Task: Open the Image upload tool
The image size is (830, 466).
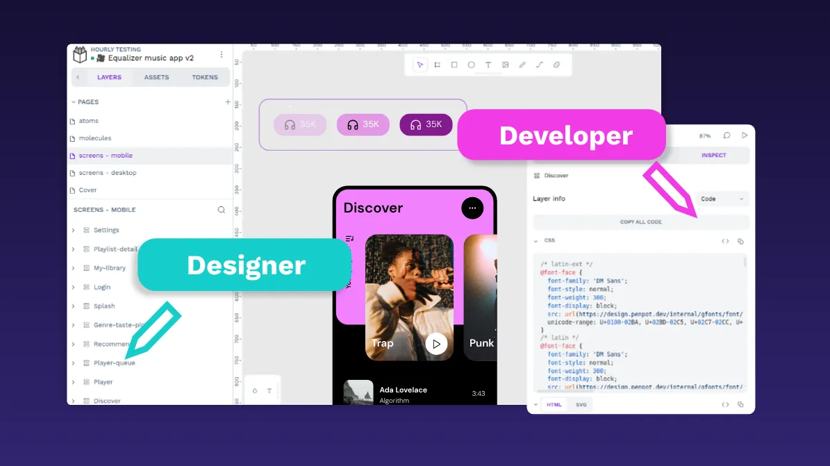Action: click(506, 65)
